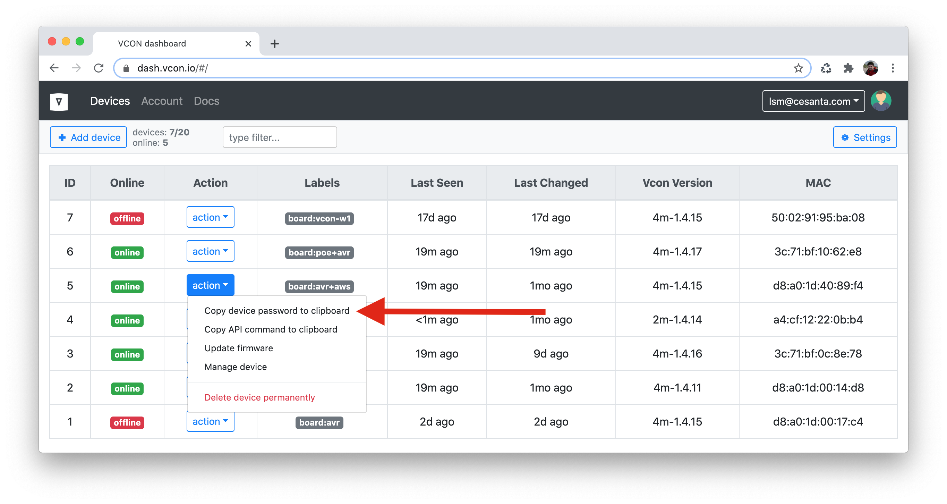
Task: Open the lsm@cesanta.com account dropdown
Action: (813, 101)
